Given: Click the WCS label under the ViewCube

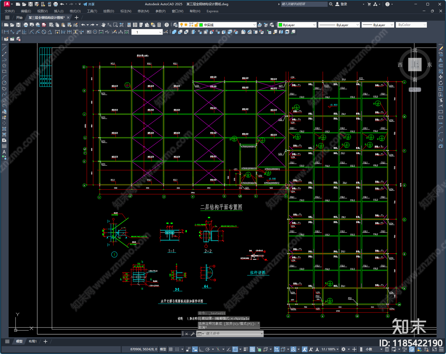Looking at the screenshot, I should tap(415, 89).
